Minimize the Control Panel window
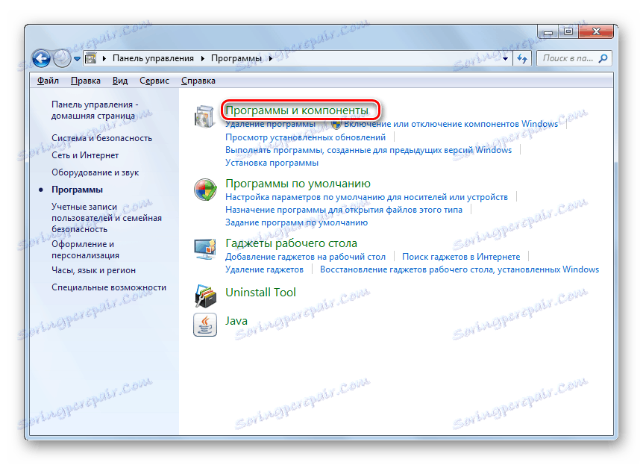Viewport: 643px width, 465px height. (548, 31)
